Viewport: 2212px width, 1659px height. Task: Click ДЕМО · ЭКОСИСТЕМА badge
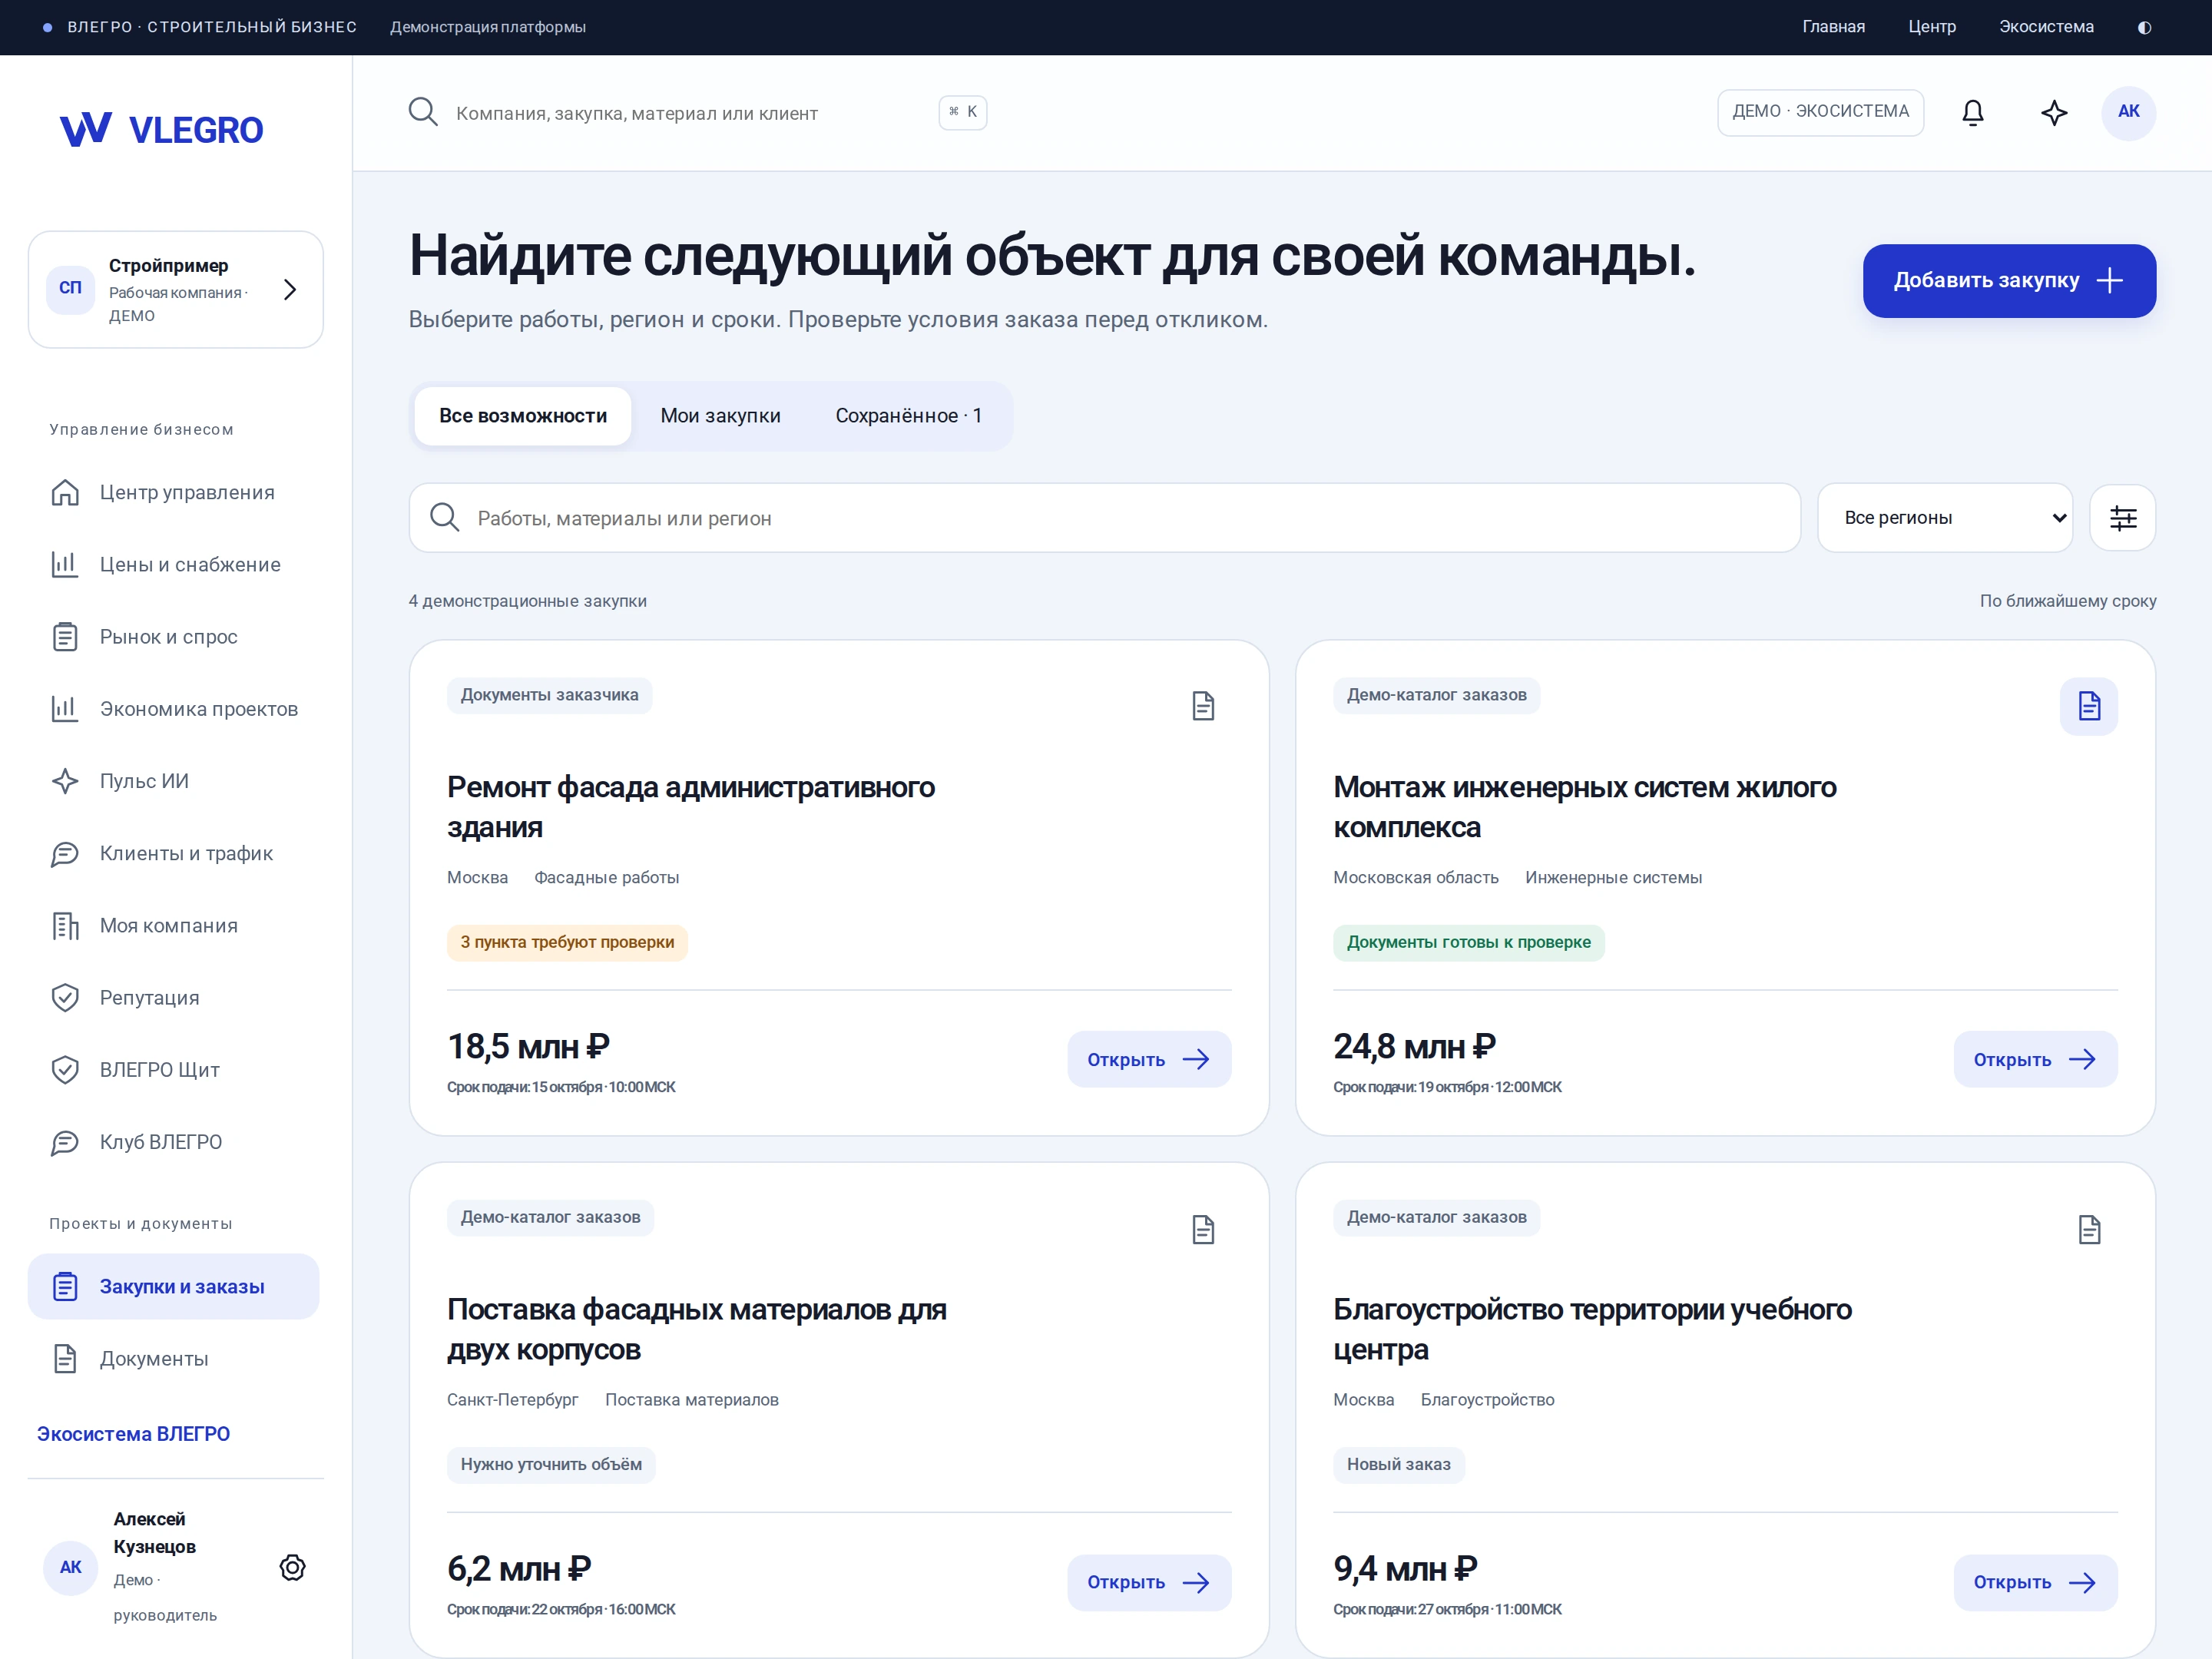pyautogui.click(x=1820, y=112)
